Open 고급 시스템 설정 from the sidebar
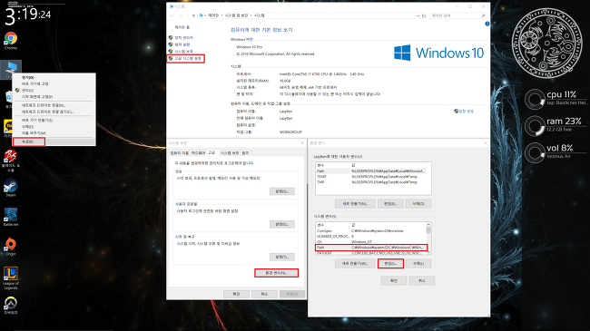 coord(188,58)
